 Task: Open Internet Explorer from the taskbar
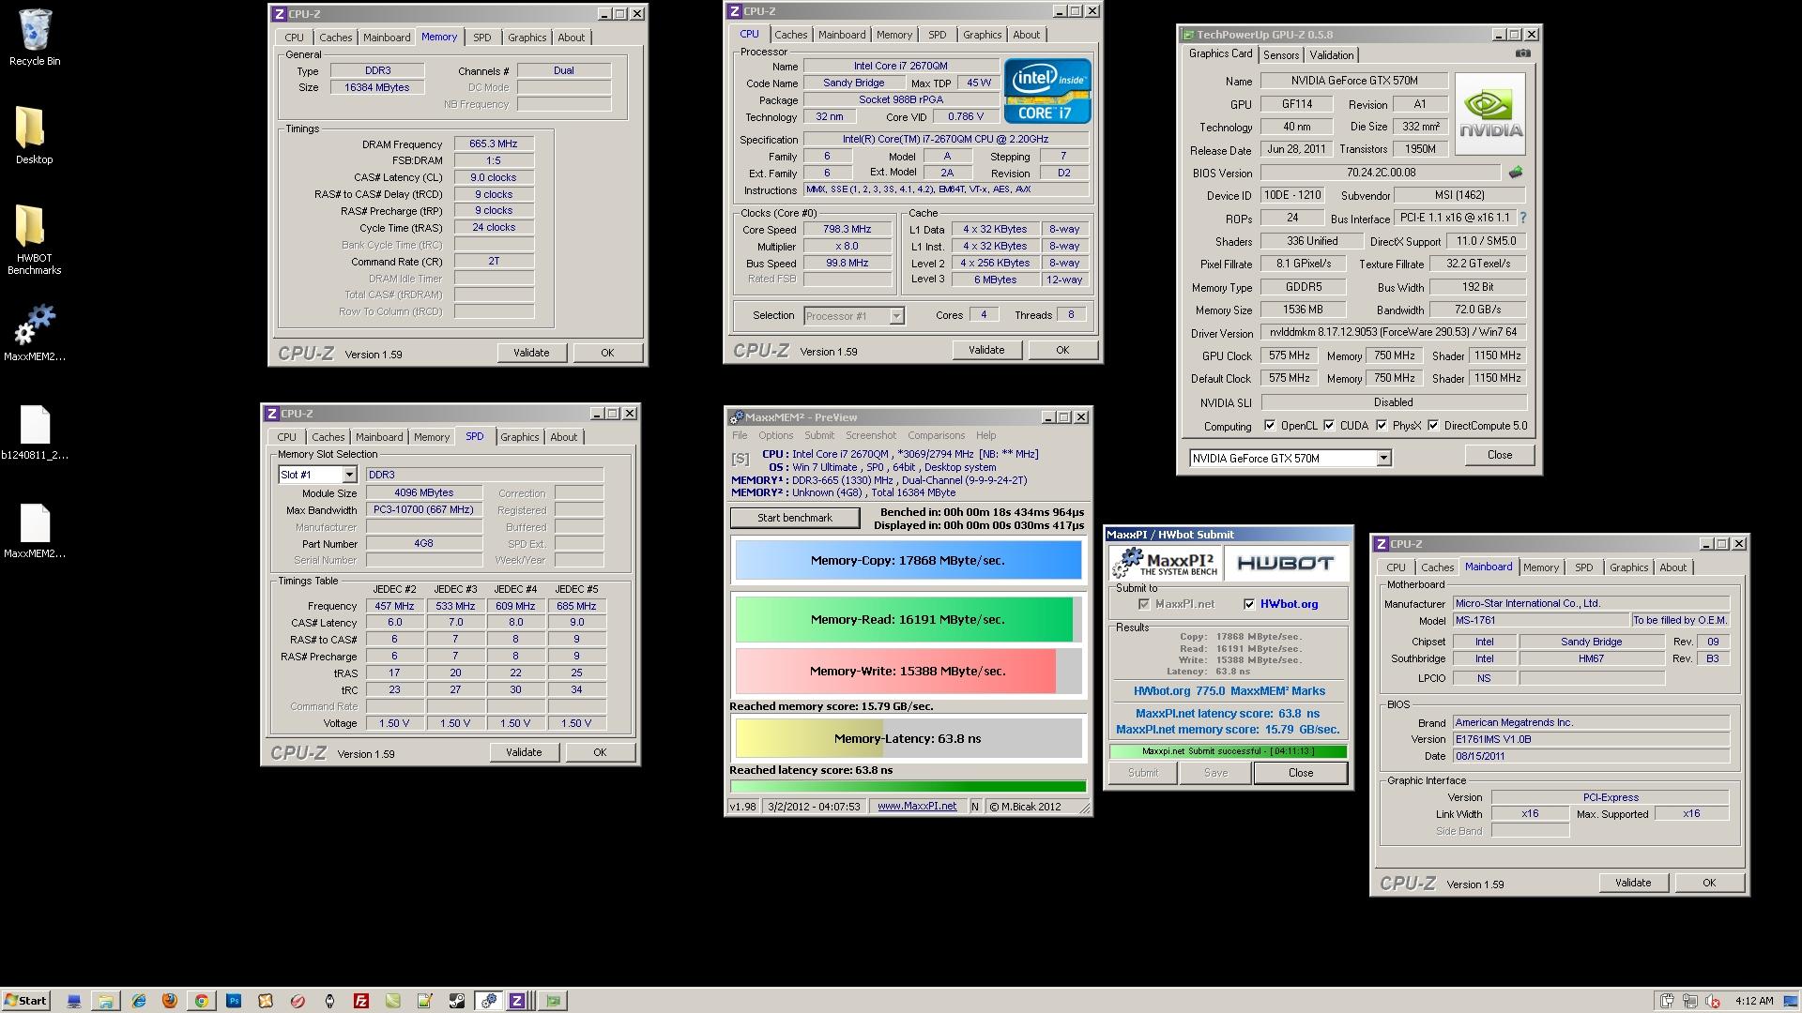pos(139,1001)
